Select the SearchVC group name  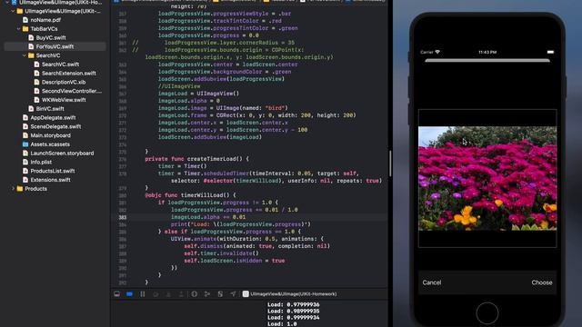48,55
